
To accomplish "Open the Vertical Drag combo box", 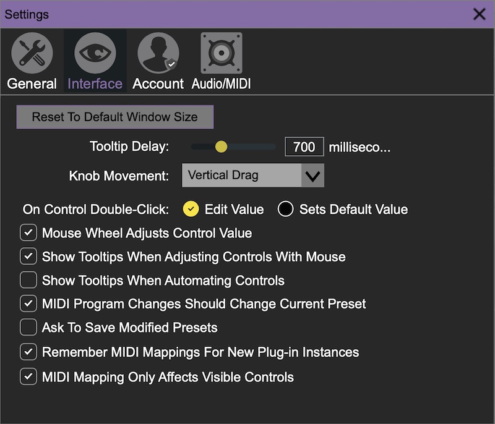I will click(x=242, y=176).
